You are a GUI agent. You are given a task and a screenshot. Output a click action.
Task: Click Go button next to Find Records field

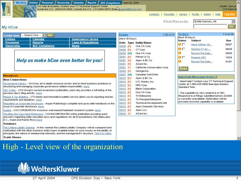point(231,26)
